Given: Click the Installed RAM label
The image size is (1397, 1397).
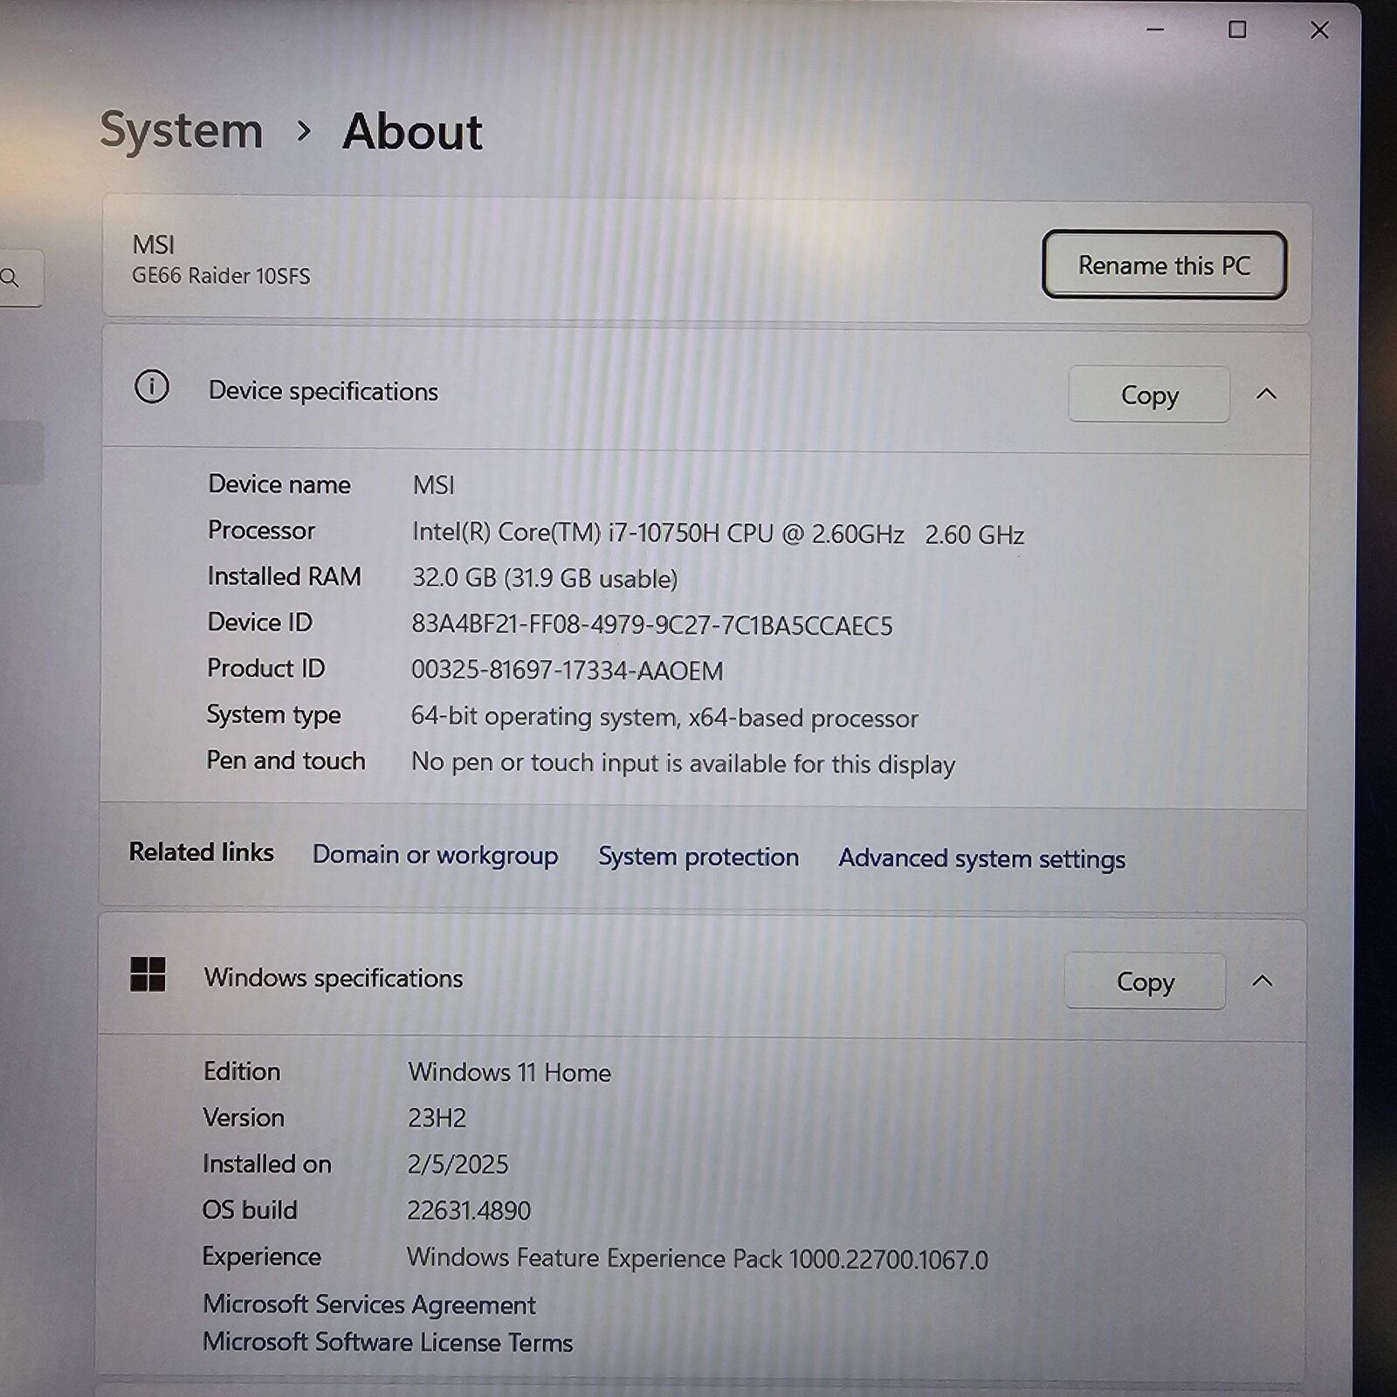Looking at the screenshot, I should pos(284,577).
